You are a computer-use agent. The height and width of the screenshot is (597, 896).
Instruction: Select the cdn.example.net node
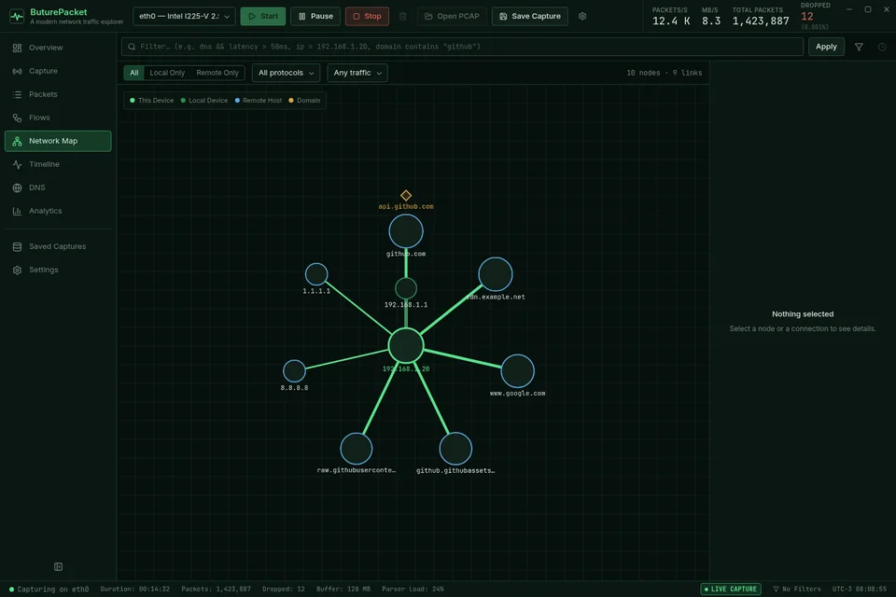[x=496, y=274]
